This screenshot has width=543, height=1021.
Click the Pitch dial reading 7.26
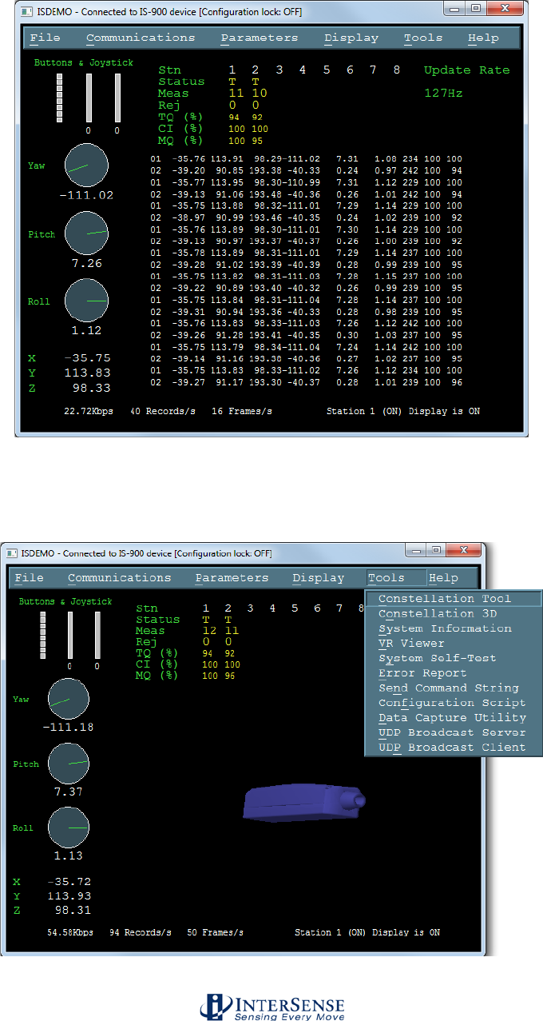pos(86,234)
